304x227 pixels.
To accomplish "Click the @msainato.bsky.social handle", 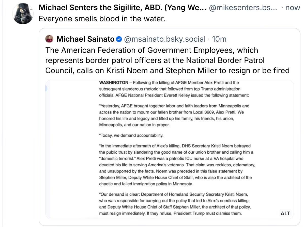I will coord(165,39).
